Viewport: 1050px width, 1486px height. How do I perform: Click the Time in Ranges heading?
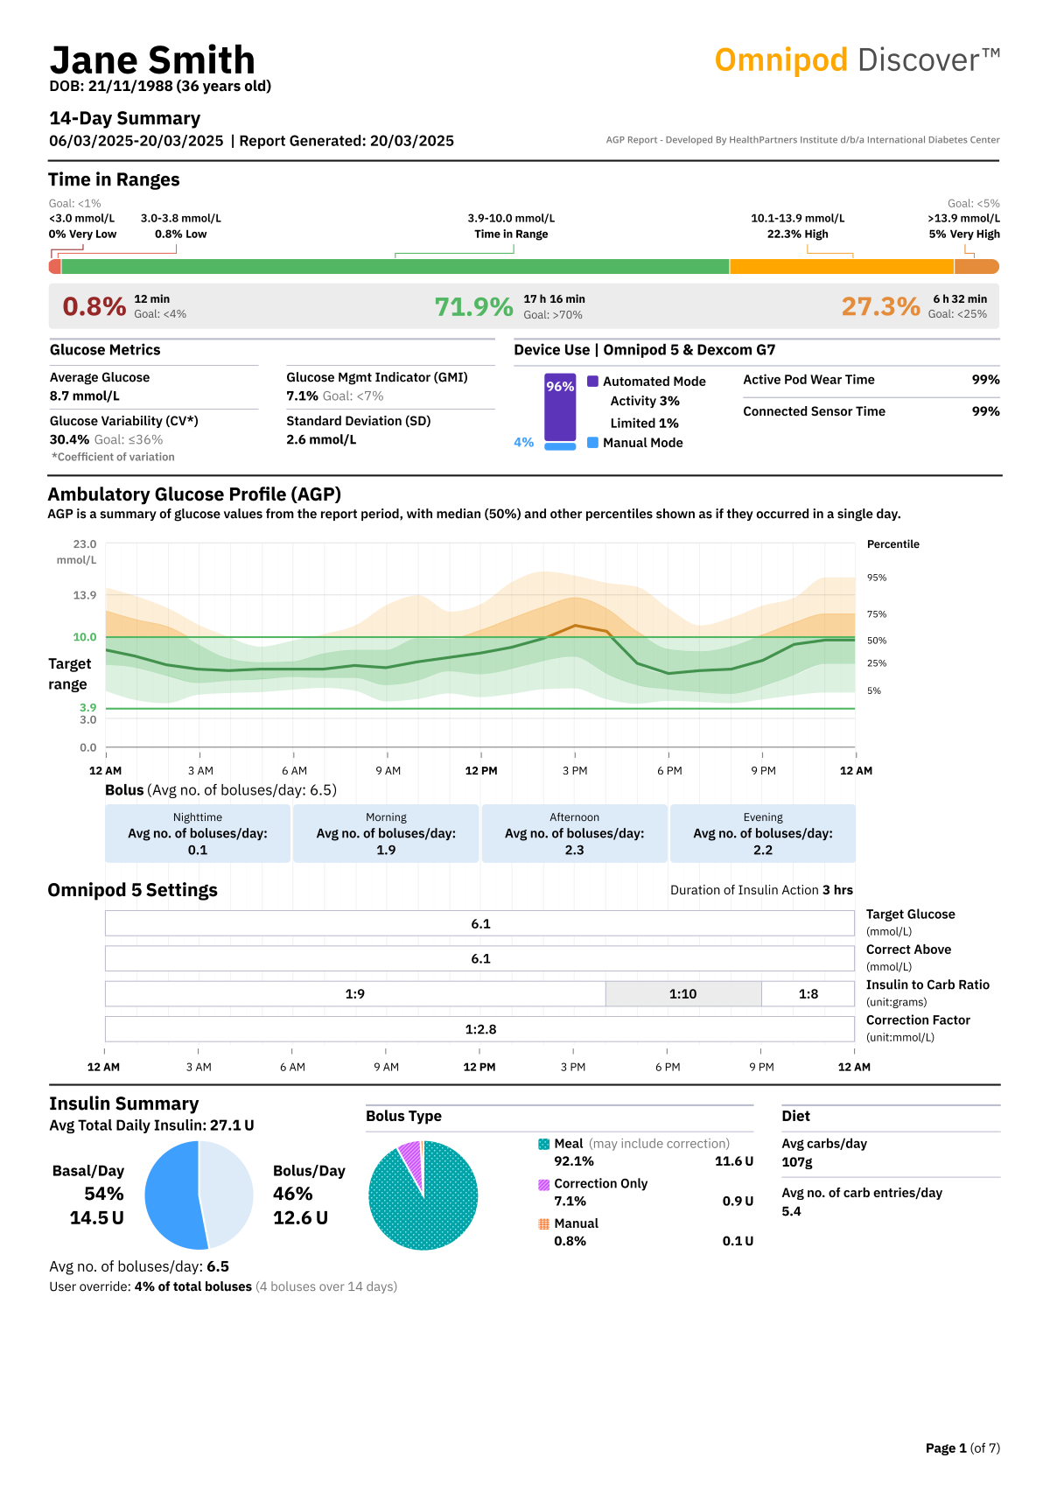(114, 179)
